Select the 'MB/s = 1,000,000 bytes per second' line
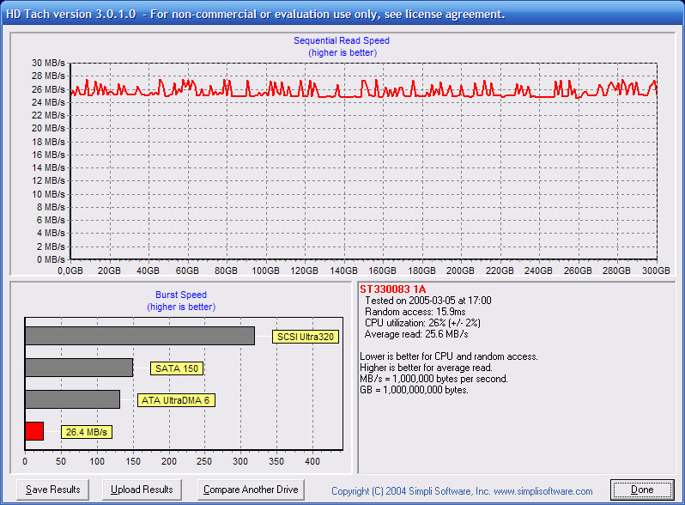Image resolution: width=685 pixels, height=505 pixels. (433, 379)
